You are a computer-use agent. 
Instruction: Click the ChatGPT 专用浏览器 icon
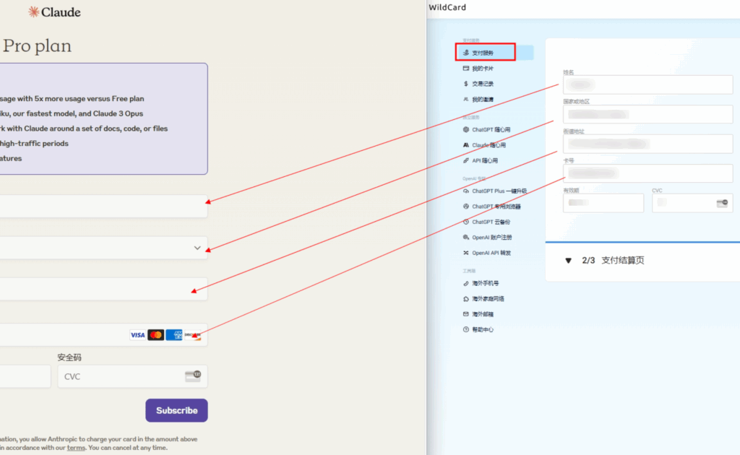point(466,207)
